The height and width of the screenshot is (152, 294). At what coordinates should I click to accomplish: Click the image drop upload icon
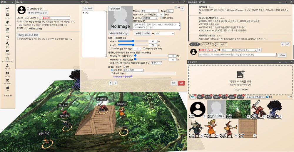tap(240, 74)
